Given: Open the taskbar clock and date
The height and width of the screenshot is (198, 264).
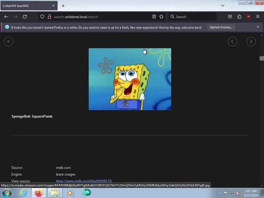Looking at the screenshot, I should pos(251,193).
